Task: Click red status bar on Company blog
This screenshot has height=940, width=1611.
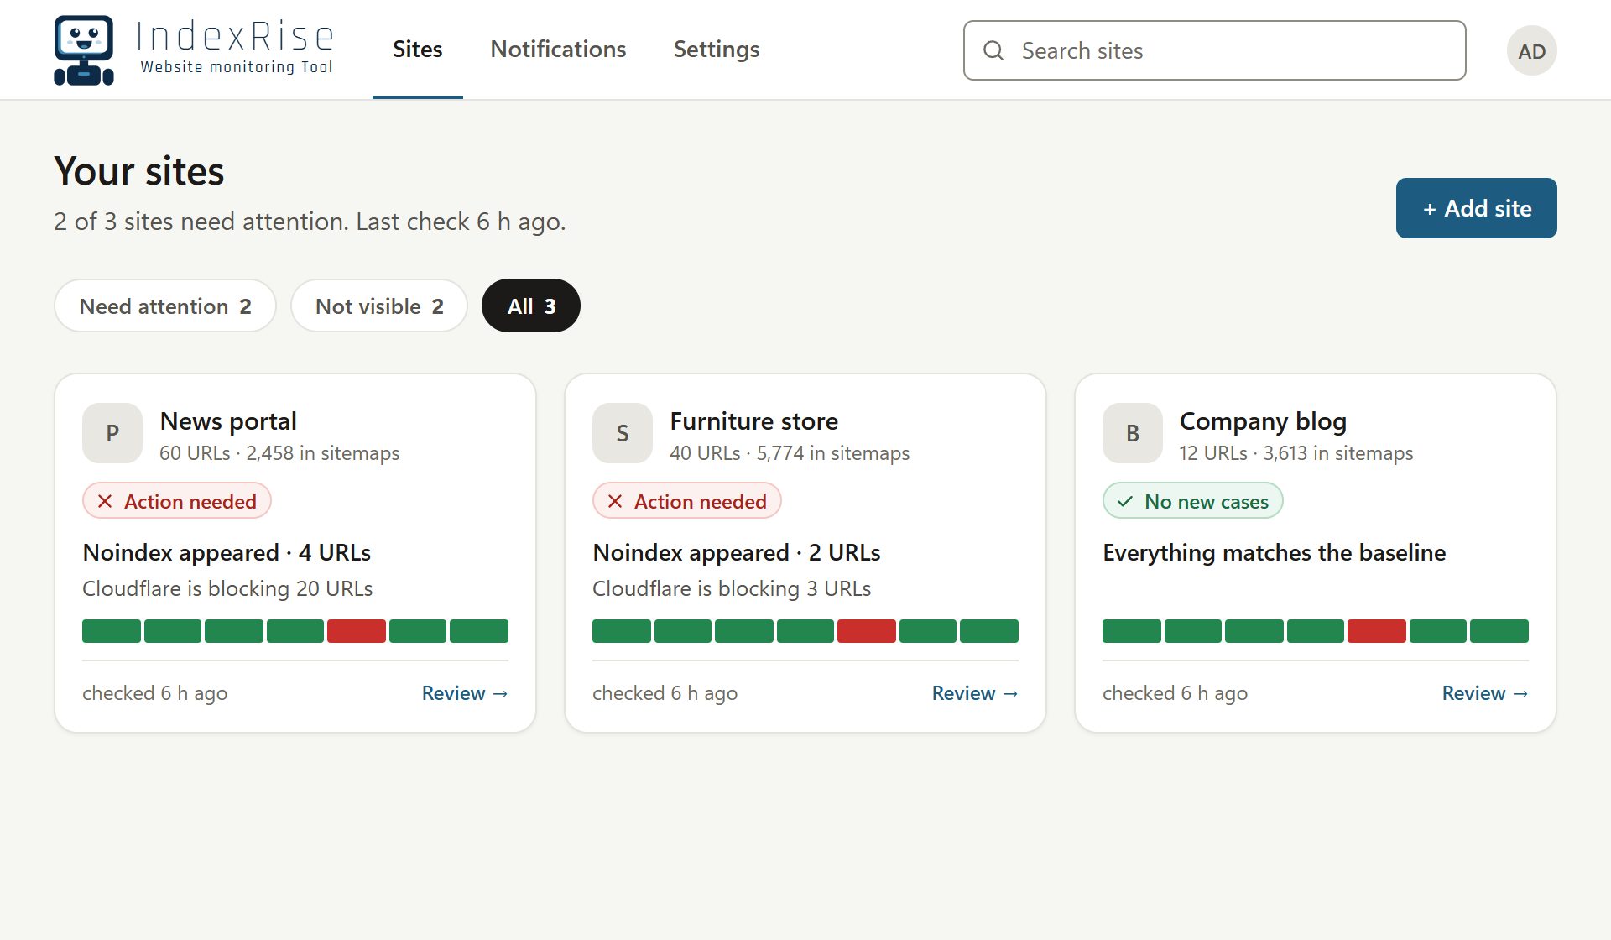Action: 1377,631
